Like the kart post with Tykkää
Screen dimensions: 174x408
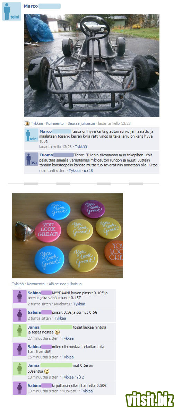tap(37, 123)
